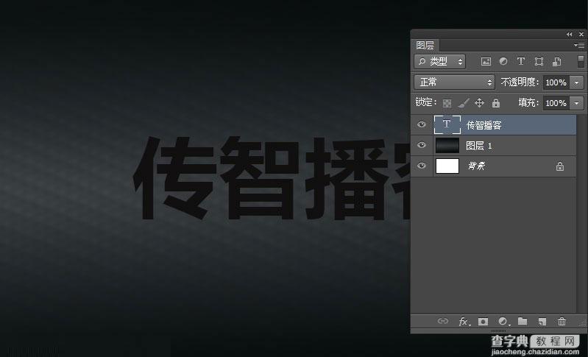Lock image pixels brush icon

point(464,103)
